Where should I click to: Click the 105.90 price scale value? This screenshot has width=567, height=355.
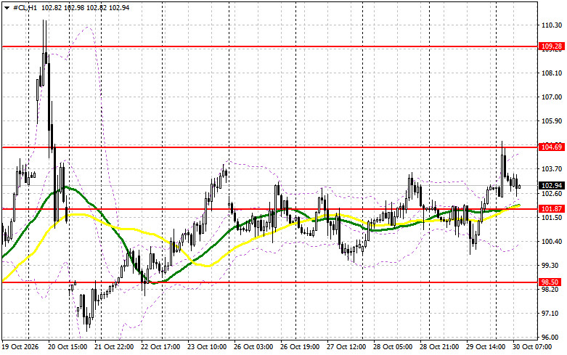click(552, 121)
